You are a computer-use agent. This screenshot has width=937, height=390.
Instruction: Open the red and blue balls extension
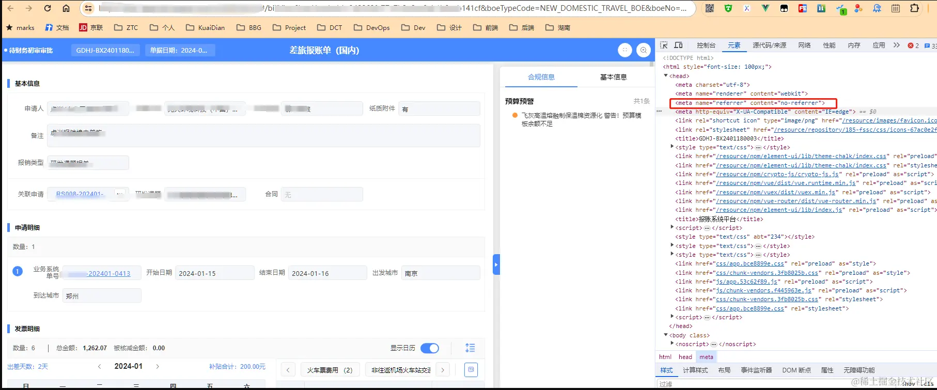(x=858, y=8)
